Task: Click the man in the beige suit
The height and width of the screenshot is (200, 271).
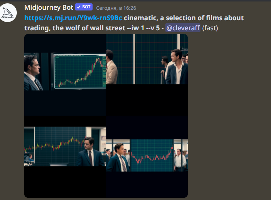Action: pyautogui.click(x=112, y=67)
